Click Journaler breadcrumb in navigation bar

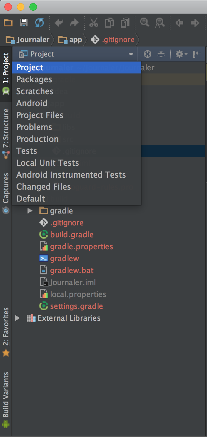point(28,40)
